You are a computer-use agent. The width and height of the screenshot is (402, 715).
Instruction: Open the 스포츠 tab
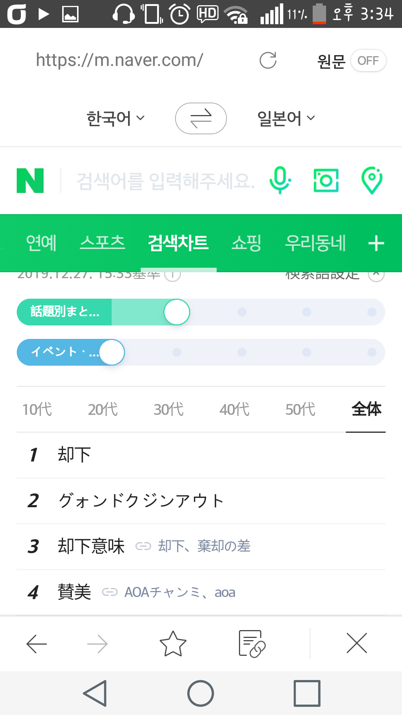click(x=102, y=243)
